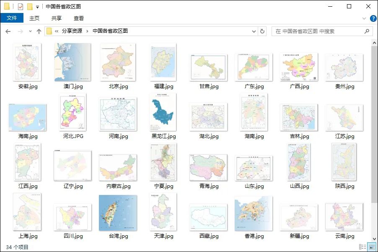Select the 香港.jpg thumbnail
The height and width of the screenshot is (252, 378).
pyautogui.click(x=254, y=213)
